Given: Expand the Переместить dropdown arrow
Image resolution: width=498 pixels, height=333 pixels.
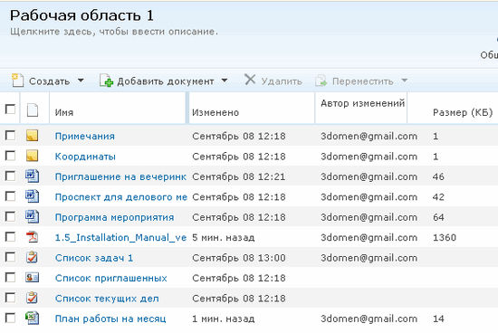Looking at the screenshot, I should click(405, 81).
